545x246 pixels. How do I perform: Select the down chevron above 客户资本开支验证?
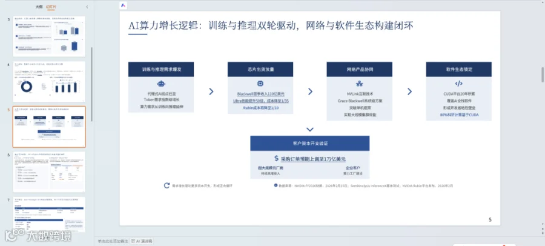[x=310, y=130]
